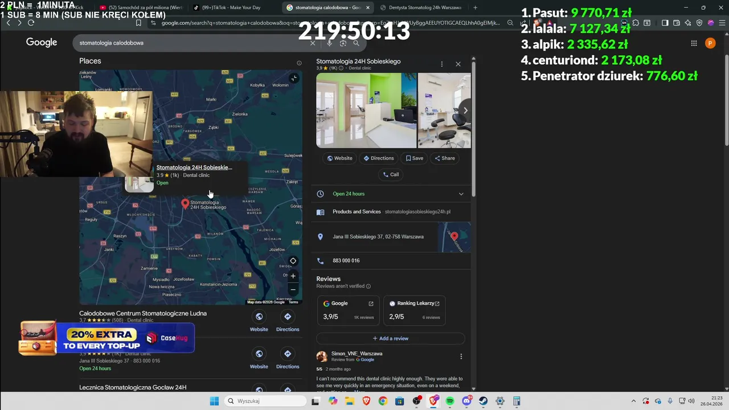Screen dimensions: 729x410
Task: Open the Google account avatar
Action: [x=710, y=43]
